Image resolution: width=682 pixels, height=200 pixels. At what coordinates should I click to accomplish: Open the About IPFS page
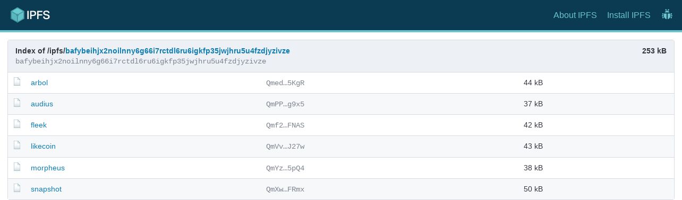point(575,15)
